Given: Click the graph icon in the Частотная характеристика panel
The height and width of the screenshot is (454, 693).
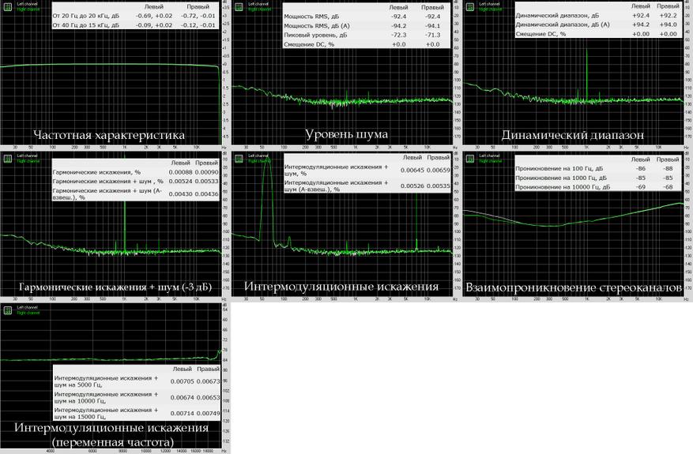Looking at the screenshot, I should 8,6.
